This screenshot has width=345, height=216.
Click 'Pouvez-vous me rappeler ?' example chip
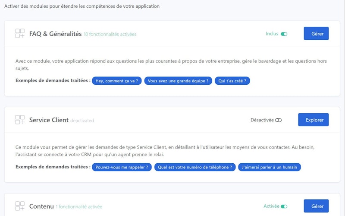pos(122,167)
